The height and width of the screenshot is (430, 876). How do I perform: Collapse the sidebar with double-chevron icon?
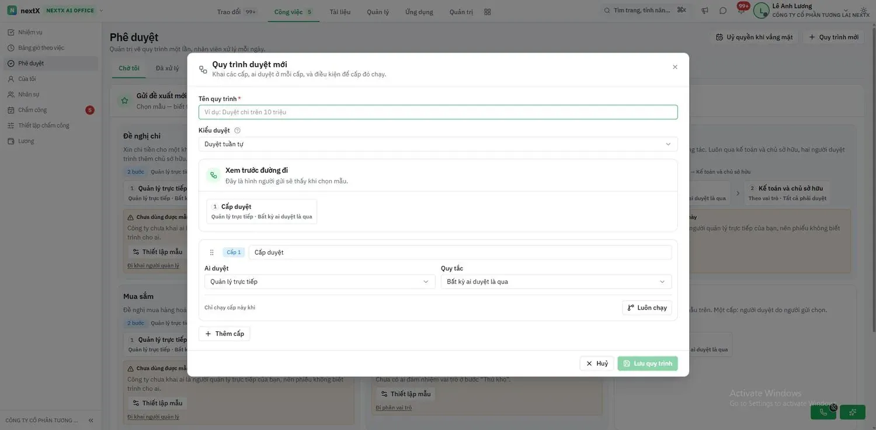[x=91, y=420]
